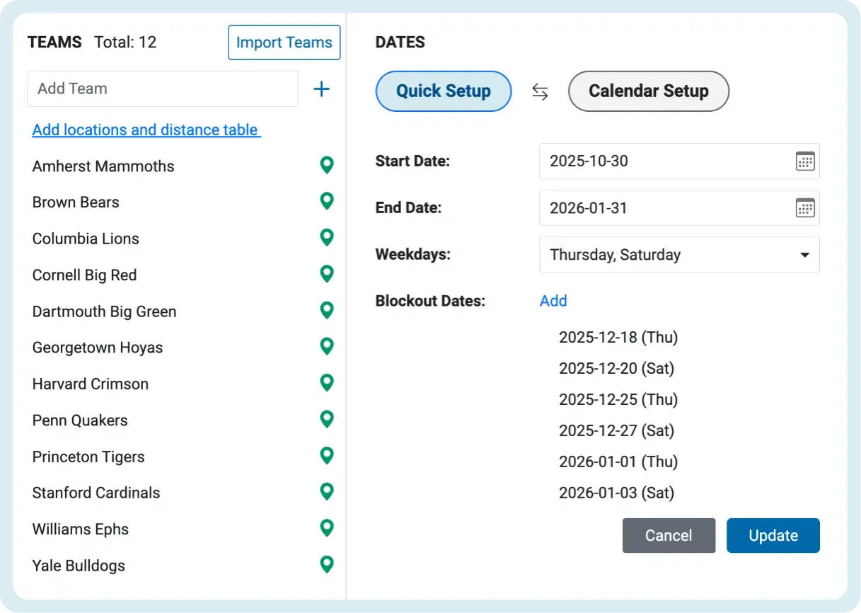Click location pin for Harvard Crimson
The height and width of the screenshot is (613, 861).
(326, 384)
